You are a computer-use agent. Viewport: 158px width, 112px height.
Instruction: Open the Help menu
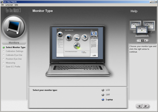(x=16, y=5)
